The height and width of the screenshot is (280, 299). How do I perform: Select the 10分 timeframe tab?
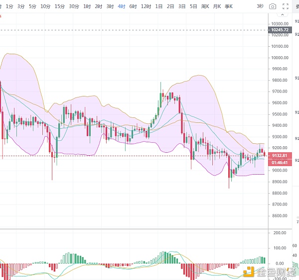pyautogui.click(x=45, y=6)
